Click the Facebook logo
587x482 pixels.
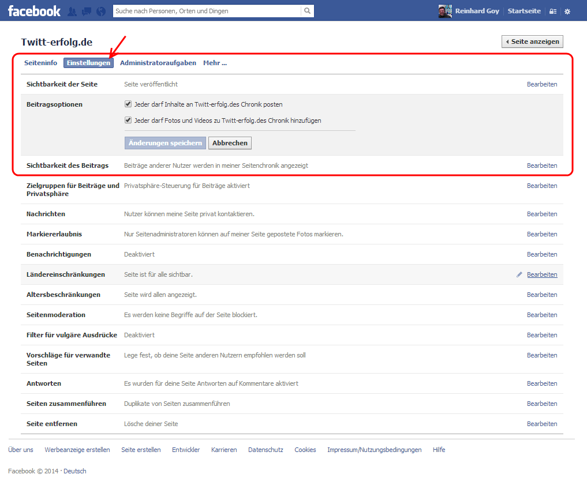34,11
